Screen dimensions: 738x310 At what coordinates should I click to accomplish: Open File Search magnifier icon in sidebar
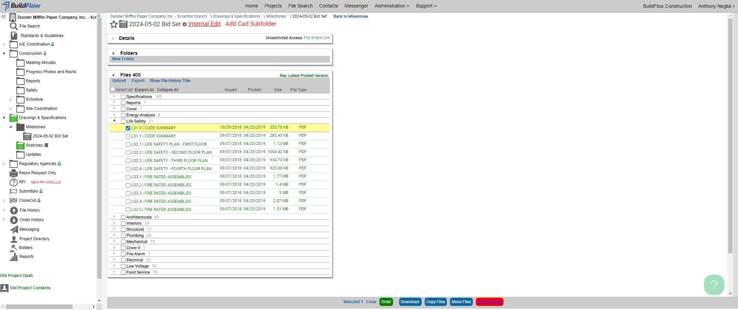point(14,26)
